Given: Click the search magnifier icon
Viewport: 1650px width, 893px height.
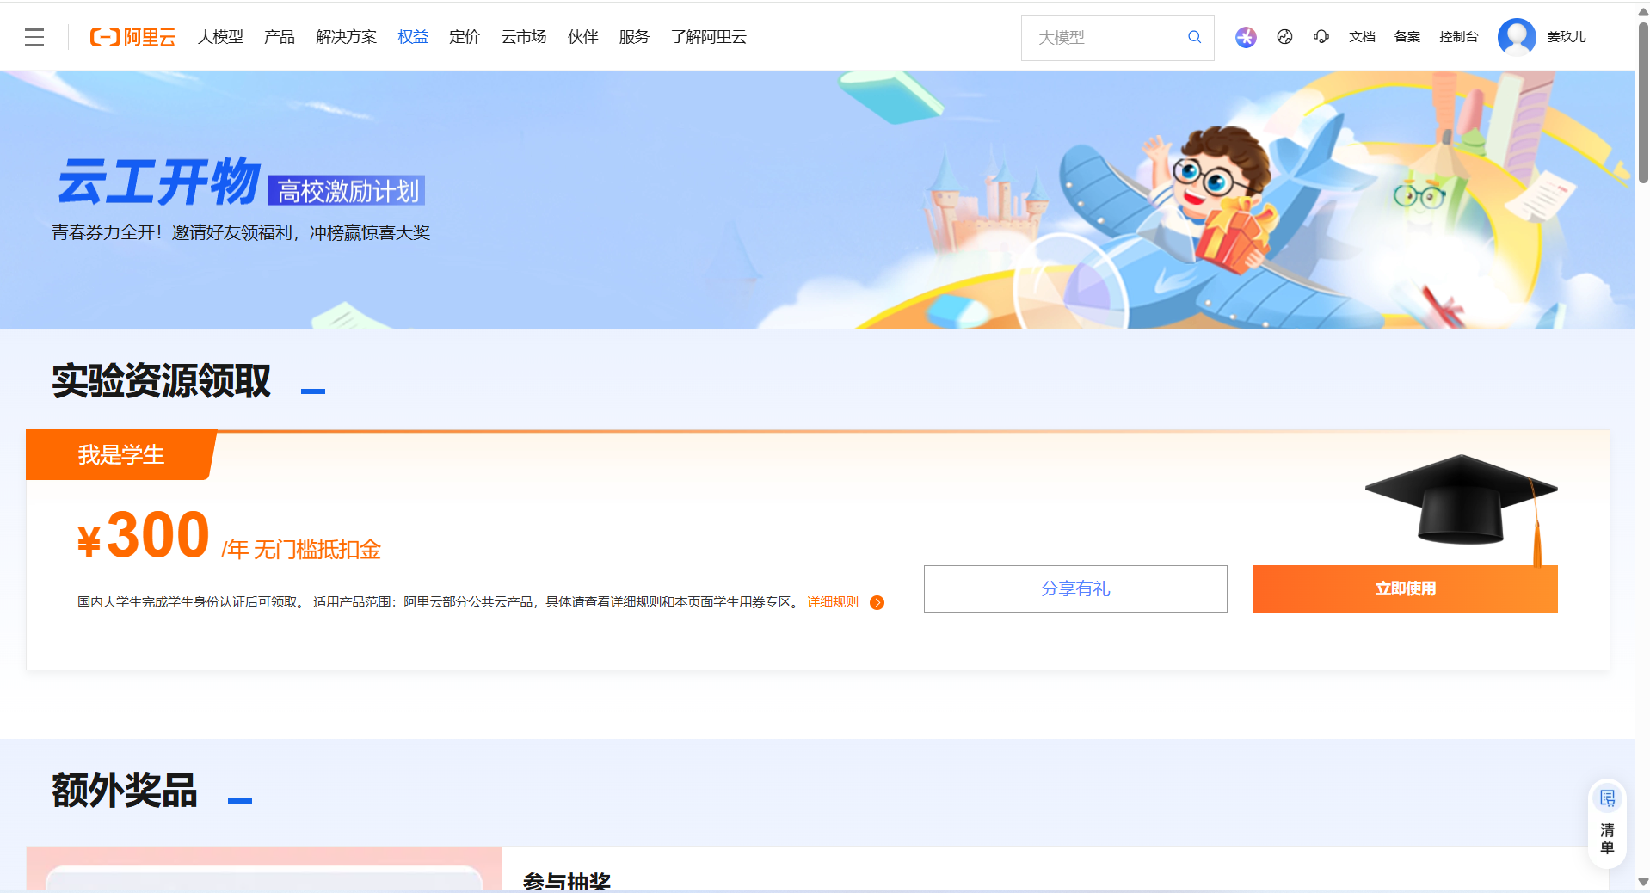Looking at the screenshot, I should click(x=1194, y=37).
